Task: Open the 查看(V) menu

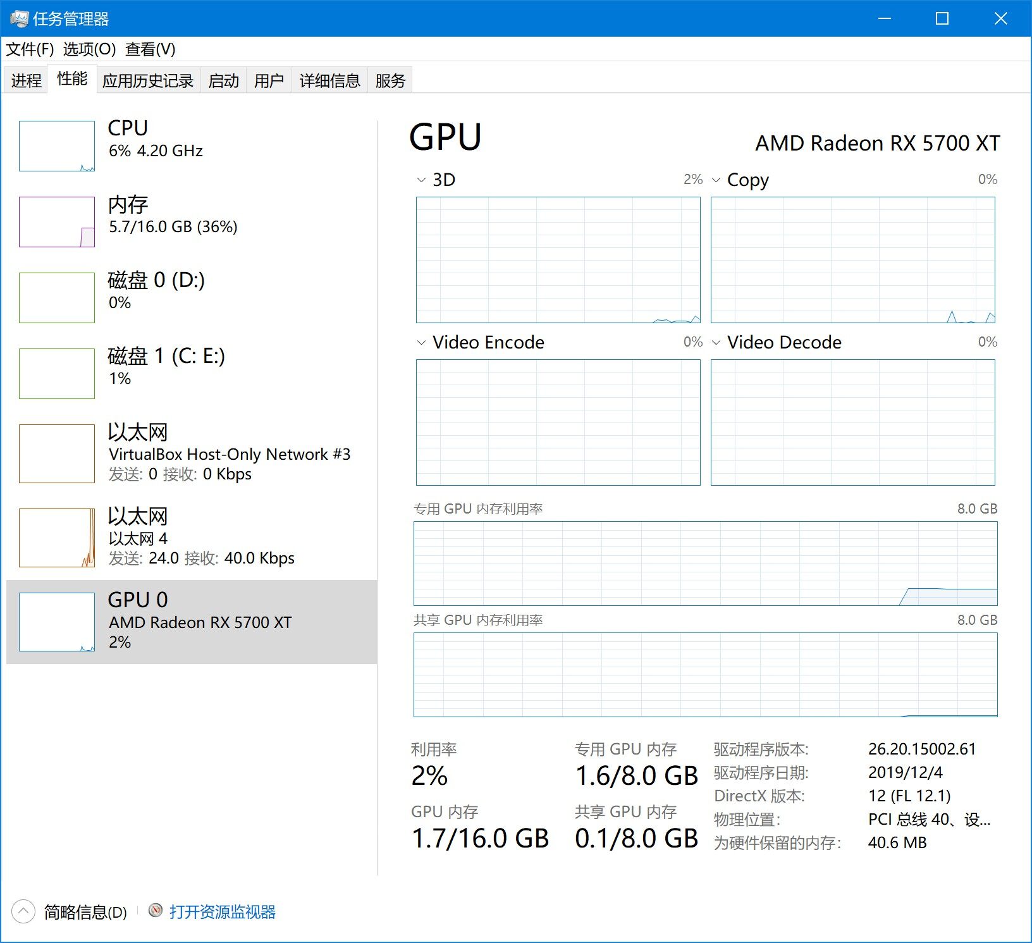Action: (150, 49)
